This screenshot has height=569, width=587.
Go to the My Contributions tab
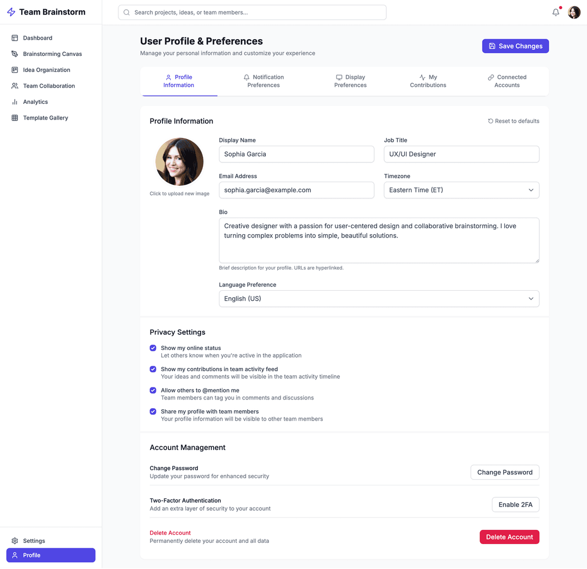coord(428,81)
